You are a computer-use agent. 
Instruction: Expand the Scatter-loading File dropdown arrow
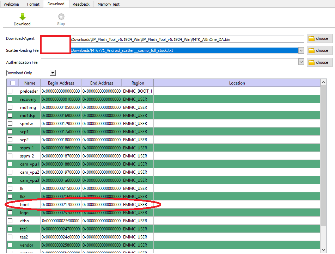coord(301,50)
